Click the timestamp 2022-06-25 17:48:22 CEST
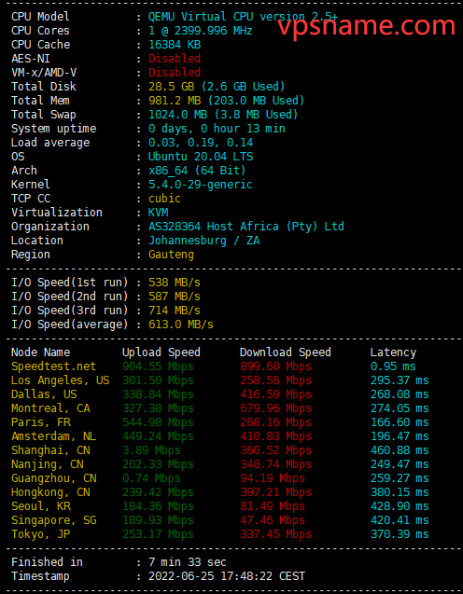The image size is (463, 594). 227,576
